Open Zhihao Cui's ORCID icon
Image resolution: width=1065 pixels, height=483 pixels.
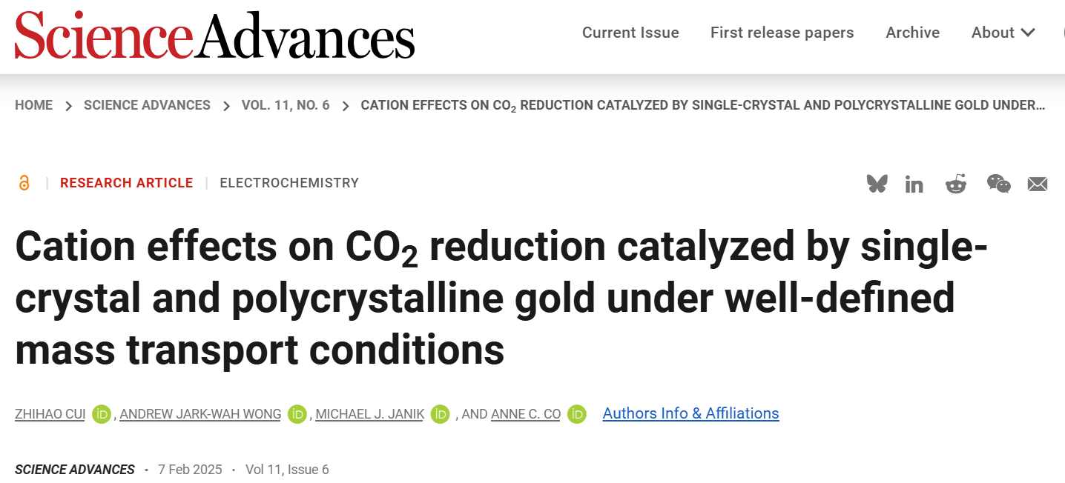coord(102,414)
